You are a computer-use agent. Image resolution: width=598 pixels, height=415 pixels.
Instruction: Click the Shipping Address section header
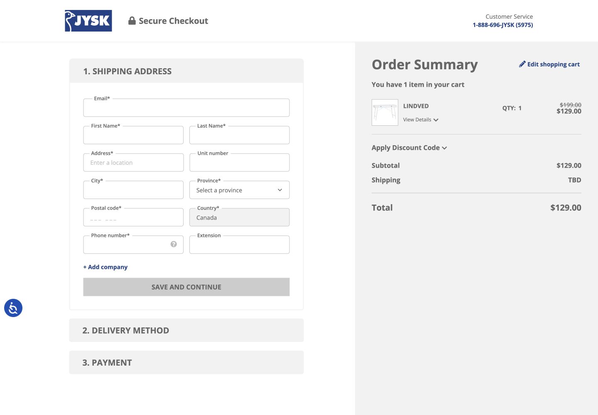coord(186,71)
